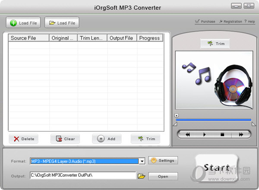
Task: Click the green plus Load File button
Action: pos(23,22)
